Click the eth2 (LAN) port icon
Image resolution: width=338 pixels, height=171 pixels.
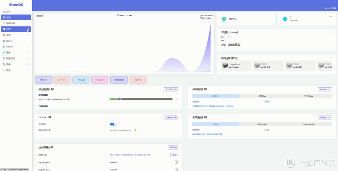click(x=289, y=66)
